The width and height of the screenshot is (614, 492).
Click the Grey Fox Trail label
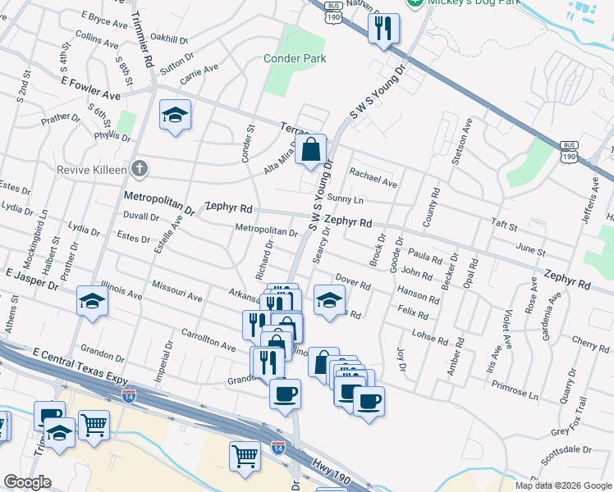[x=569, y=417]
